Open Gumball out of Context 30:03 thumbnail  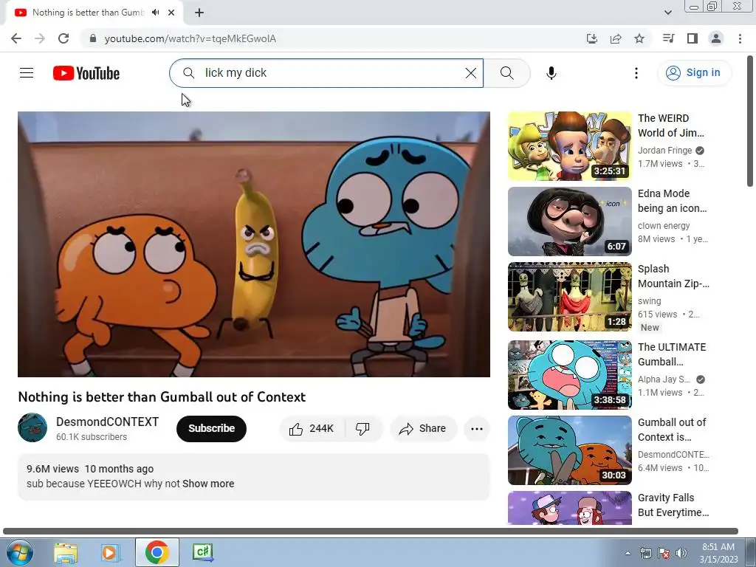[x=569, y=450]
